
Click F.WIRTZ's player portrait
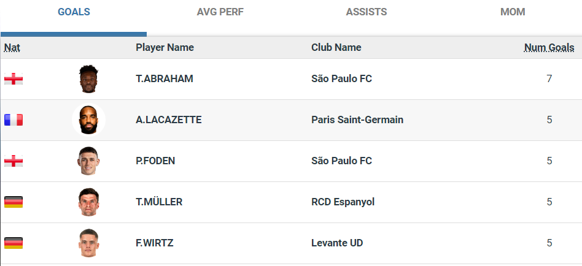[x=88, y=243]
